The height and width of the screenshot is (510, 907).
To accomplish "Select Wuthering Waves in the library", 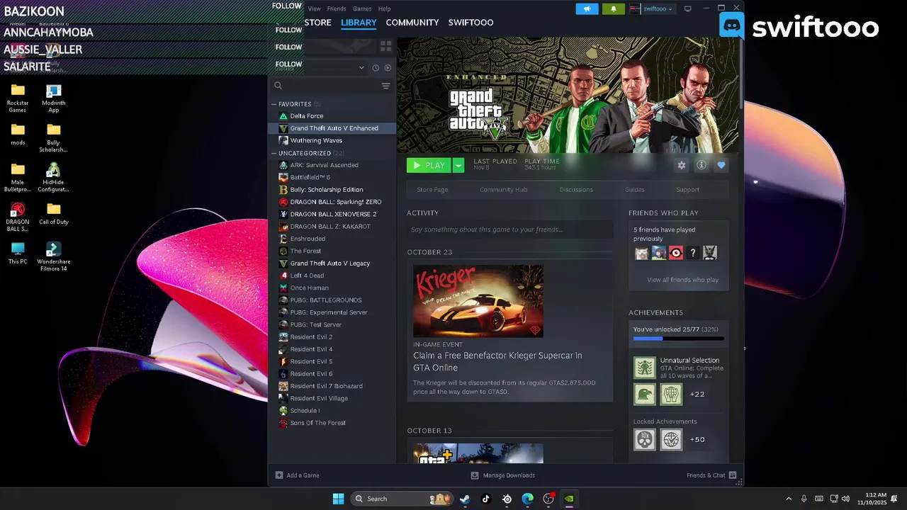I will pos(332,140).
